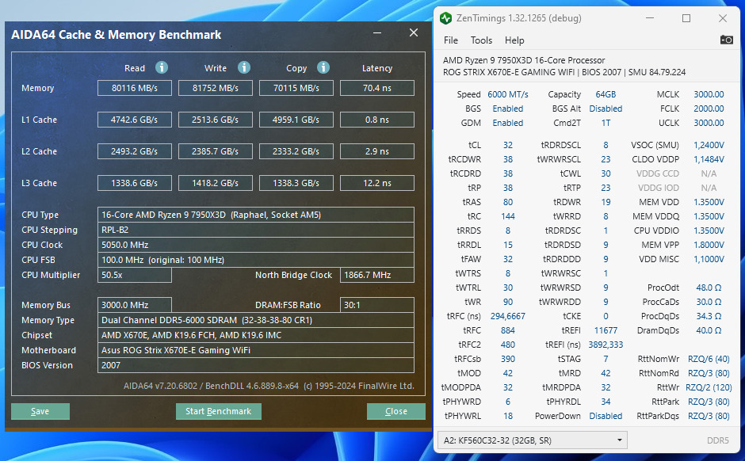Click Memory Copy value 70115 MB/s

pyautogui.click(x=296, y=88)
